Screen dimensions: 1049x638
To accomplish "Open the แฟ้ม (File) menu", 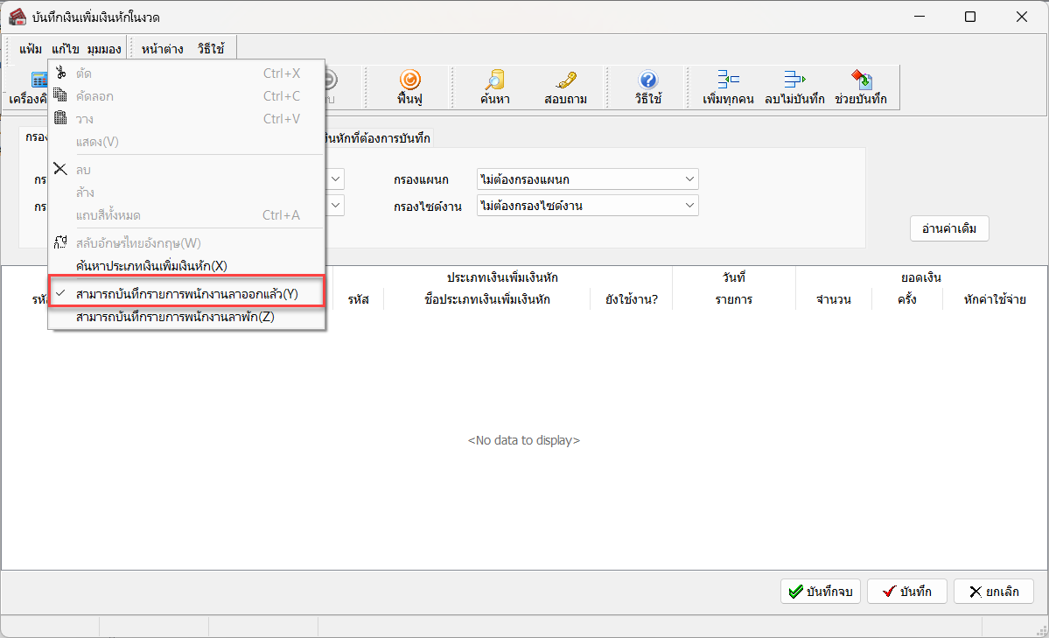I will click(31, 49).
